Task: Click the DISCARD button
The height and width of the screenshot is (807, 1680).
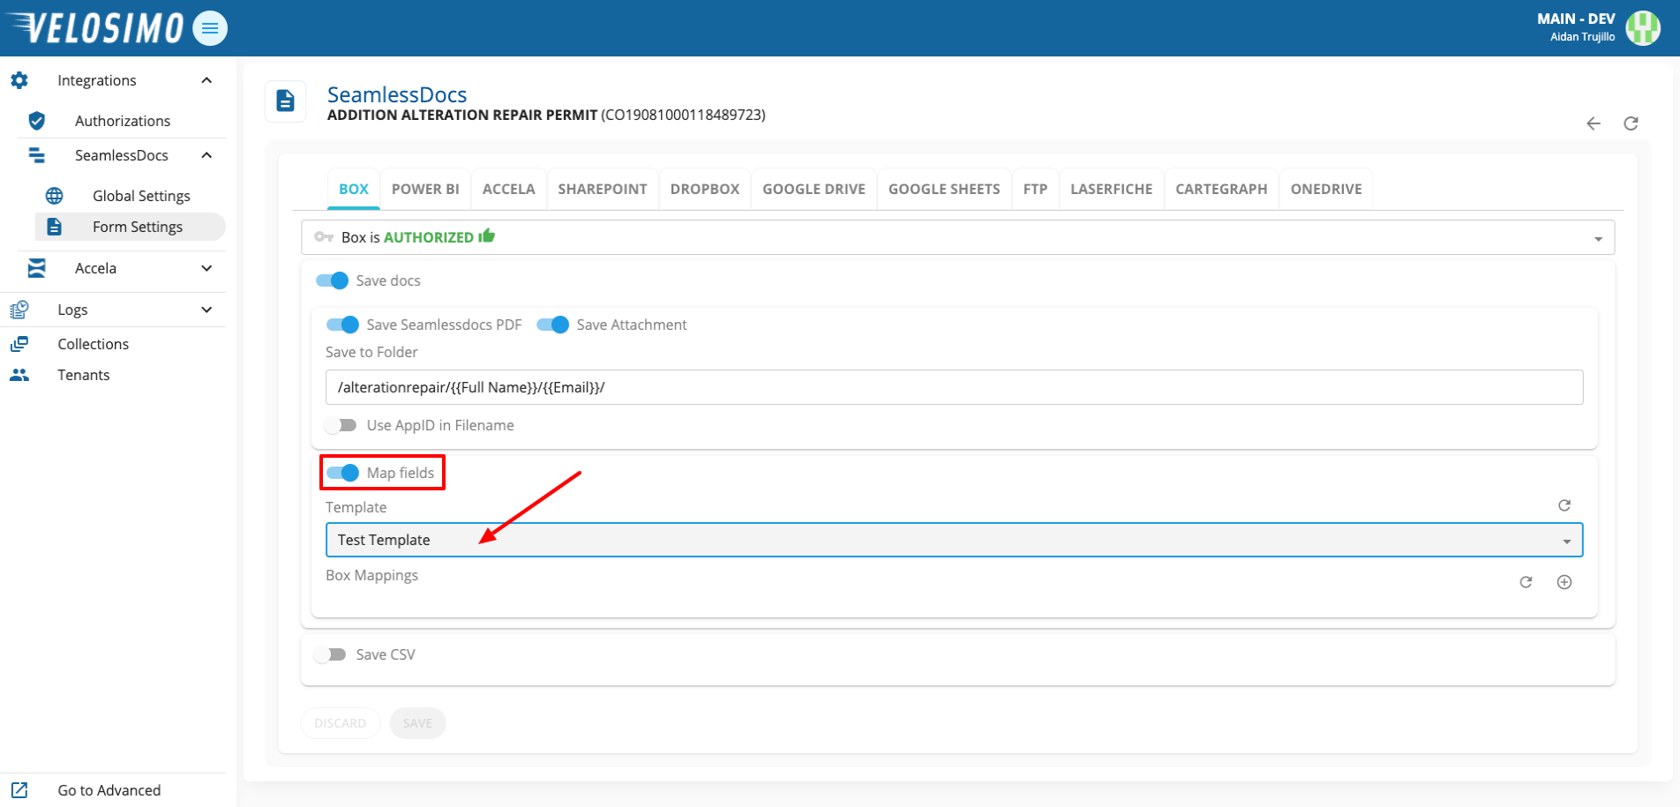Action: 341,723
